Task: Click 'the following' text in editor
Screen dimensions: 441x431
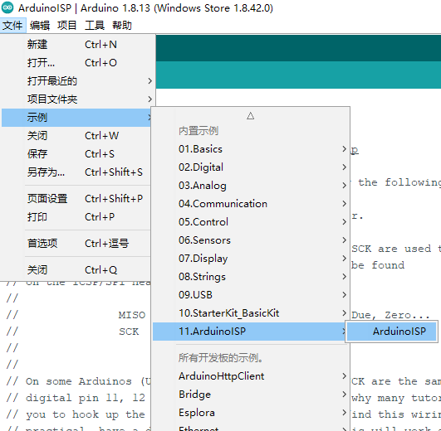Action: tap(399, 182)
